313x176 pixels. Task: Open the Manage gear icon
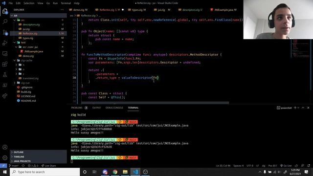pyautogui.click(x=5, y=157)
